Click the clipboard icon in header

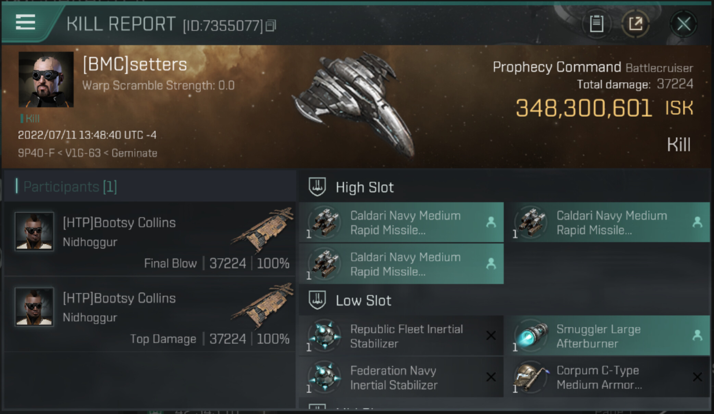[596, 24]
